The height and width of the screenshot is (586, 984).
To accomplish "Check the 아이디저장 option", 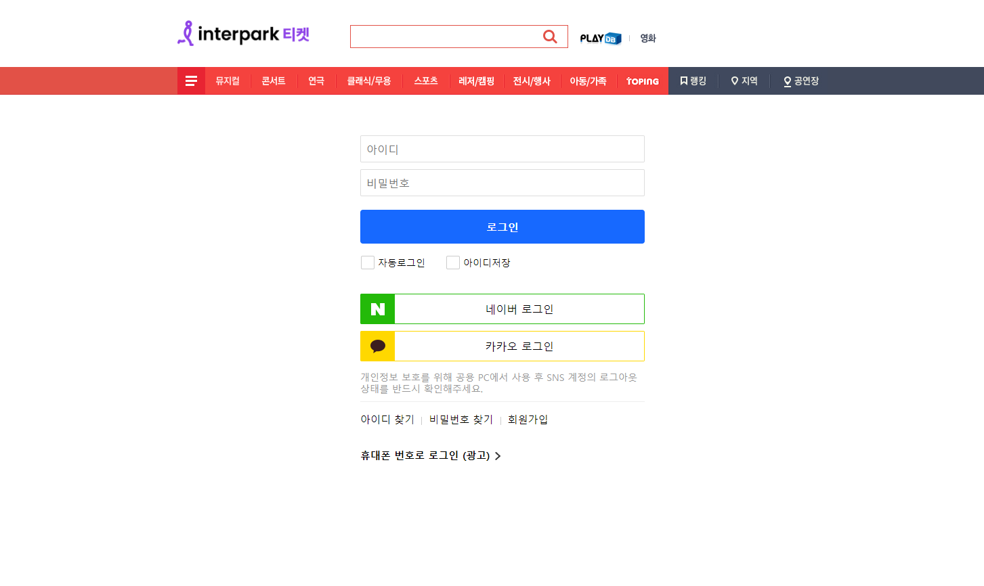I will tap(453, 263).
